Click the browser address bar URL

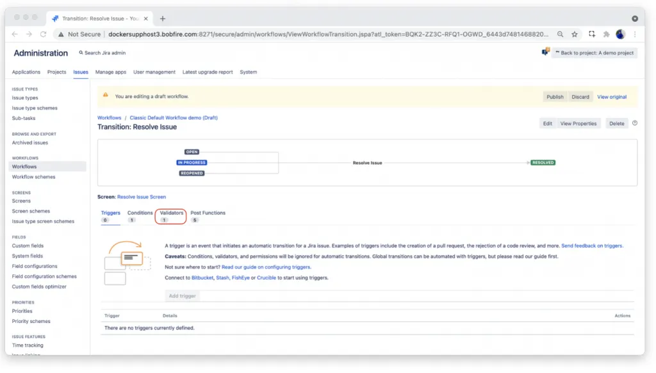coord(328,35)
